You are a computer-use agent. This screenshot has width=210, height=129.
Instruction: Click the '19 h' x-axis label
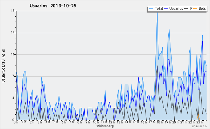(167, 122)
